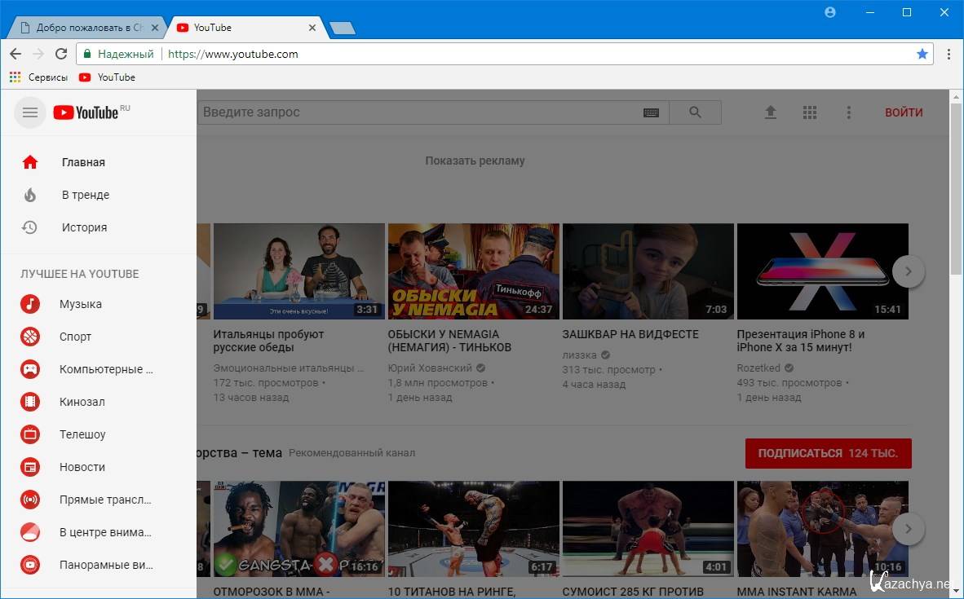This screenshot has width=964, height=599.
Task: Click the YouTube logo in the sidebar
Action: click(x=86, y=112)
